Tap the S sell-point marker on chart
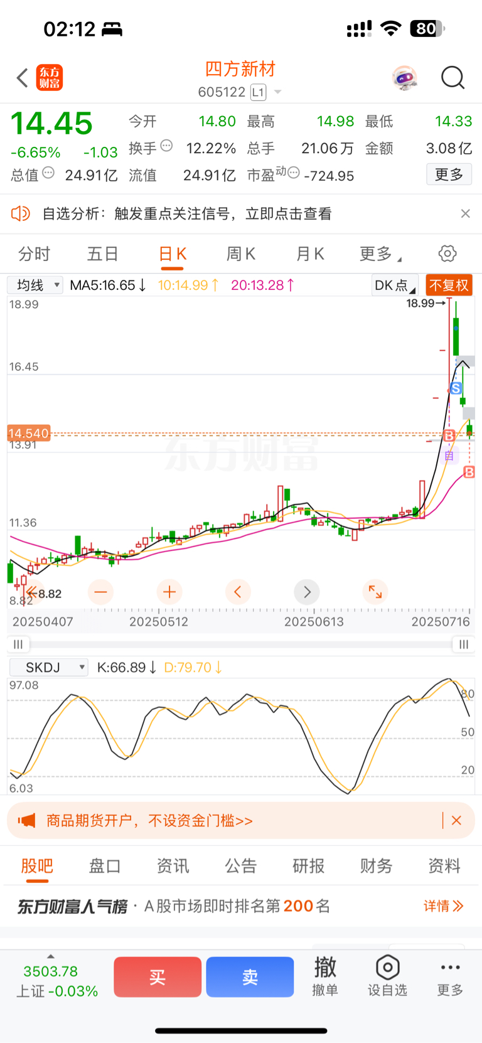 click(456, 388)
